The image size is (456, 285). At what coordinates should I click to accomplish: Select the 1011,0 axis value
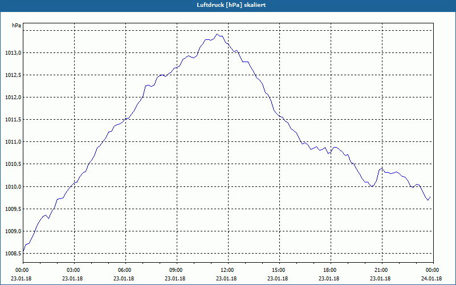(13, 142)
